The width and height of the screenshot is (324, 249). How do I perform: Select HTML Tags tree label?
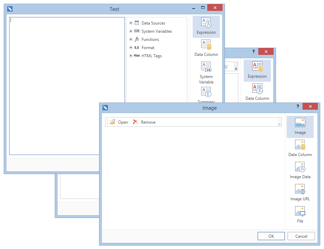click(x=151, y=56)
